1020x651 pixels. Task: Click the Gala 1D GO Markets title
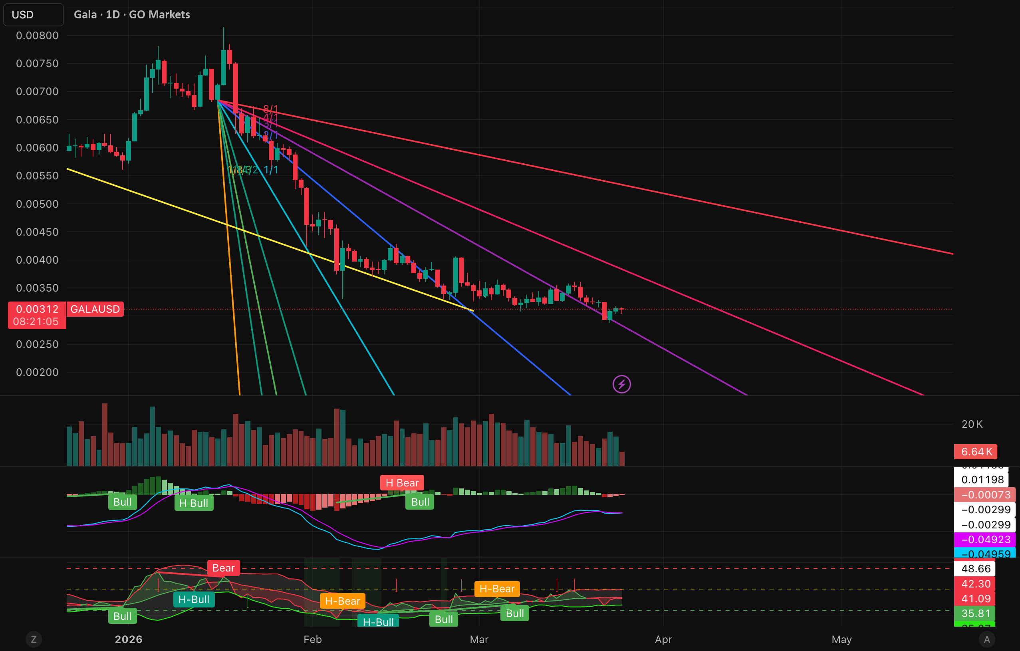coord(132,15)
